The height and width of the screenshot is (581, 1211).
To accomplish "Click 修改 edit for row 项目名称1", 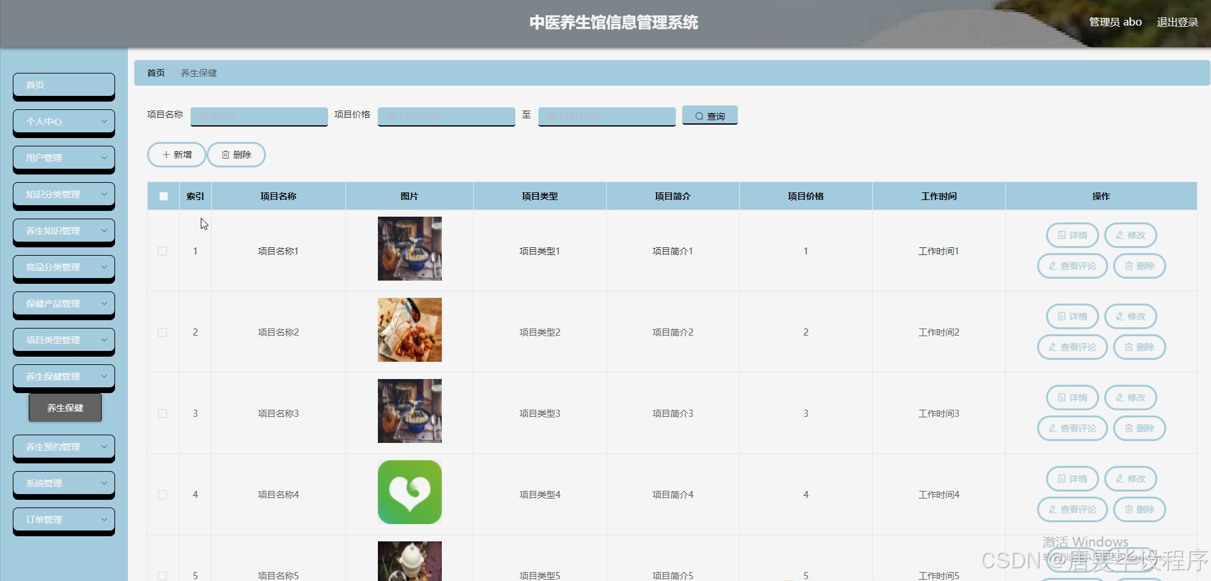I will click(1130, 235).
